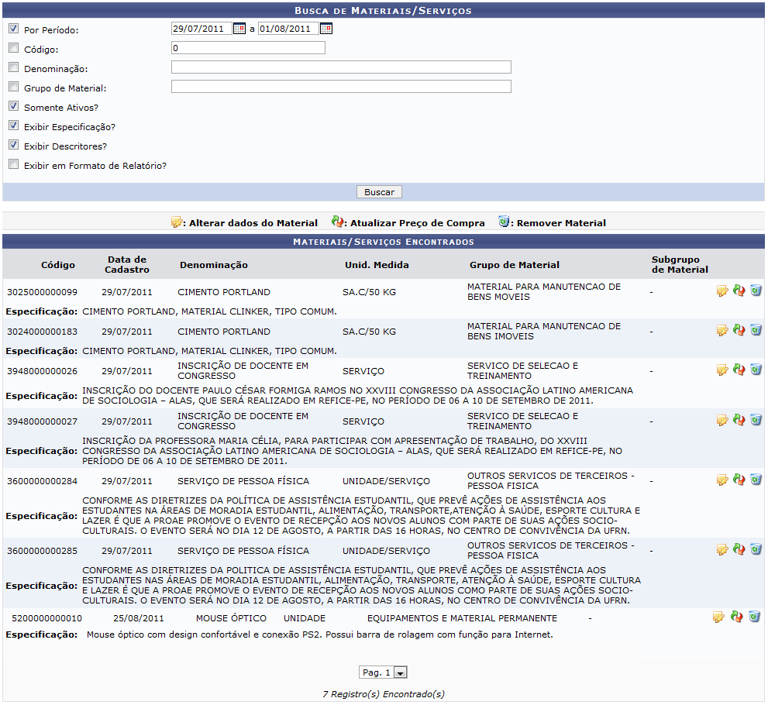Select code cell 3948000000027
The image size is (768, 705).
click(x=42, y=421)
